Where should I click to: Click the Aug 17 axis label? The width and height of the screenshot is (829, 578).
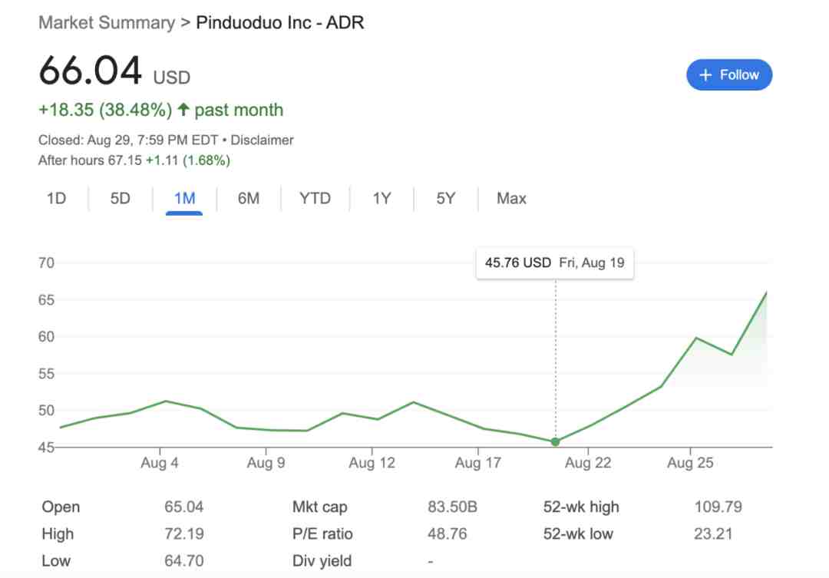coord(478,463)
